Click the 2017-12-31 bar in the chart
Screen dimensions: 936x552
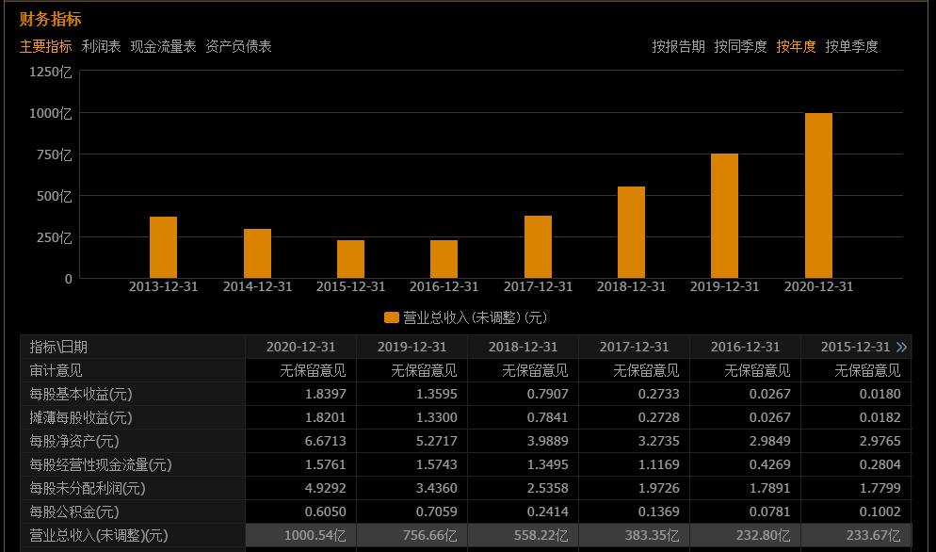tap(540, 248)
